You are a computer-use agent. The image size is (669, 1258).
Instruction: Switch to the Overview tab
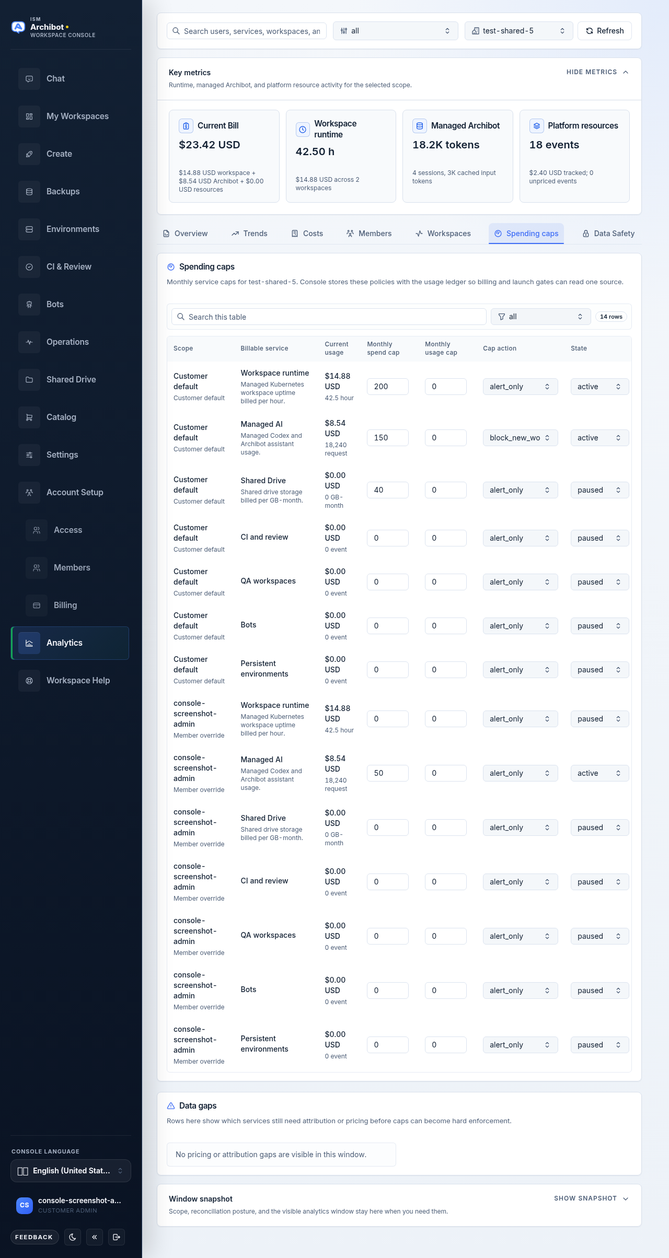coord(186,234)
